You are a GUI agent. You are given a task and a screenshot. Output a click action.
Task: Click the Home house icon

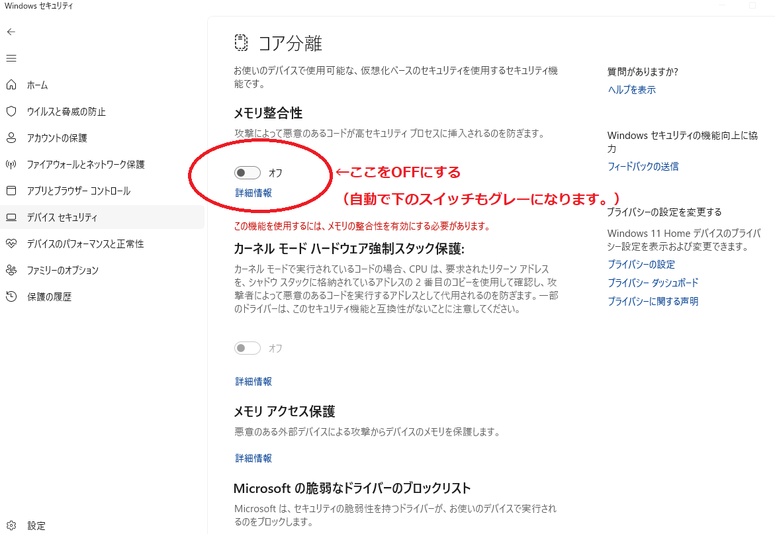[x=11, y=85]
